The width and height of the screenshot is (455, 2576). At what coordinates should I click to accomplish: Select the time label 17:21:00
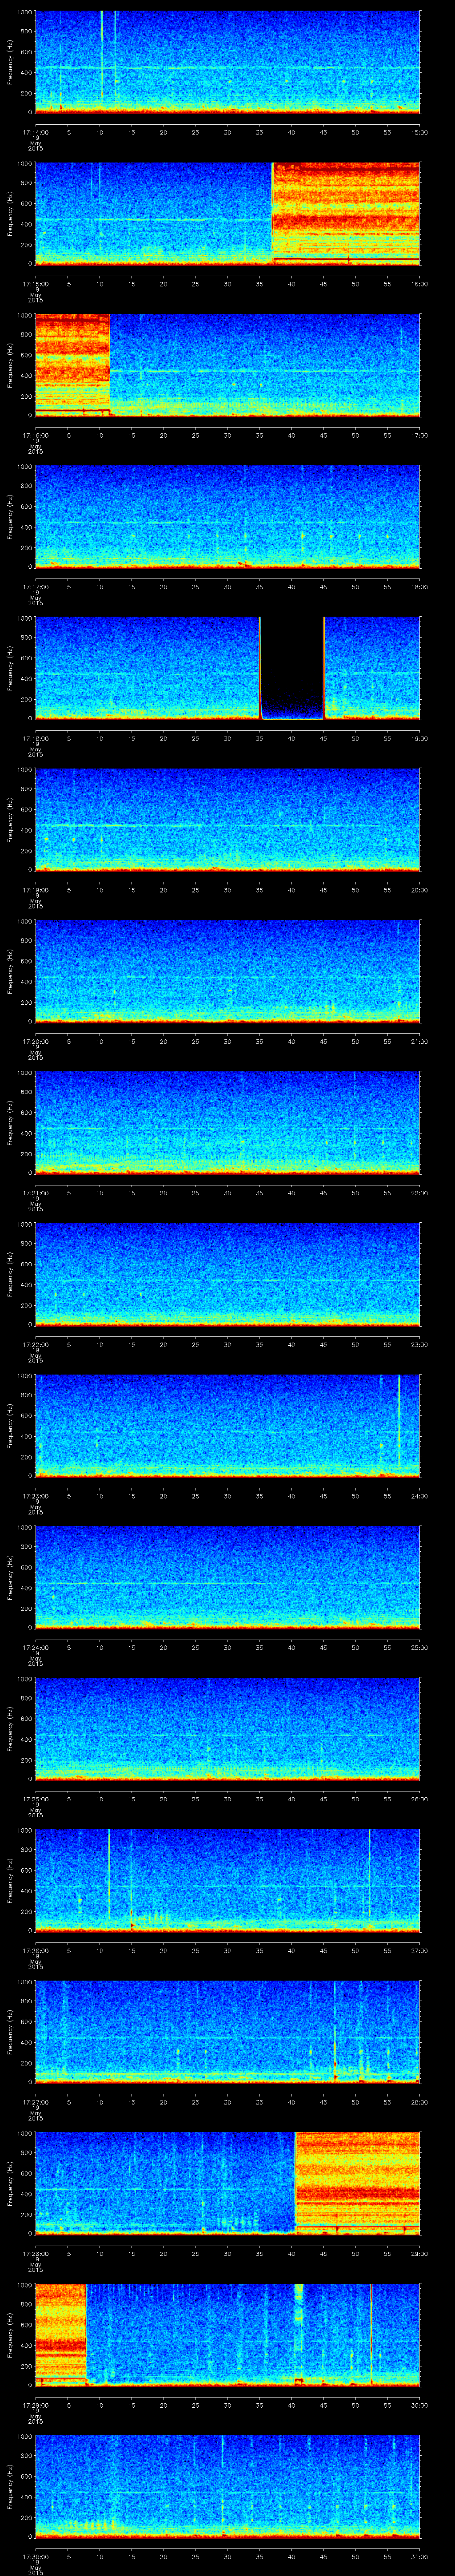35,1193
